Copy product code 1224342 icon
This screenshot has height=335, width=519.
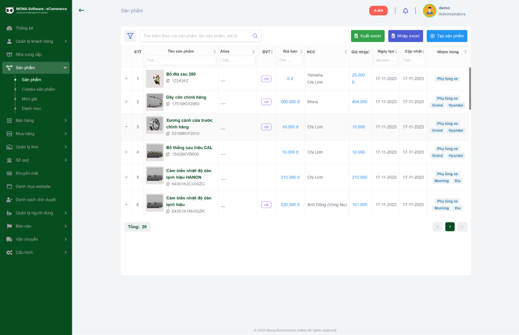click(x=168, y=81)
